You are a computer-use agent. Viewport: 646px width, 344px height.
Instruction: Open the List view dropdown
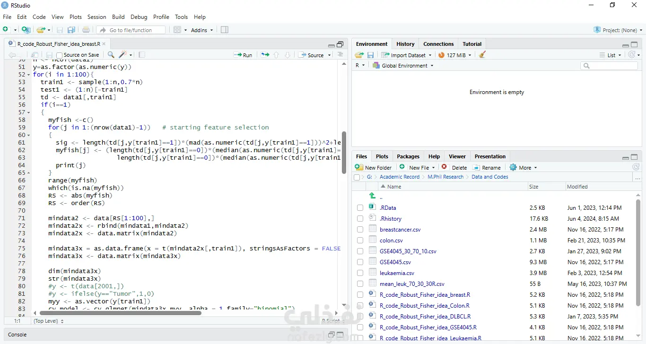[611, 55]
